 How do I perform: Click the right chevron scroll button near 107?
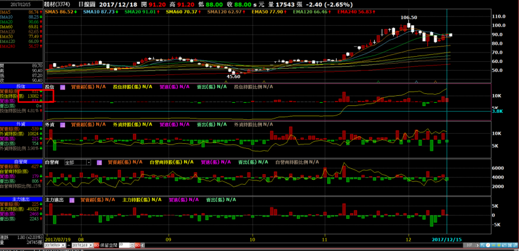(478, 245)
